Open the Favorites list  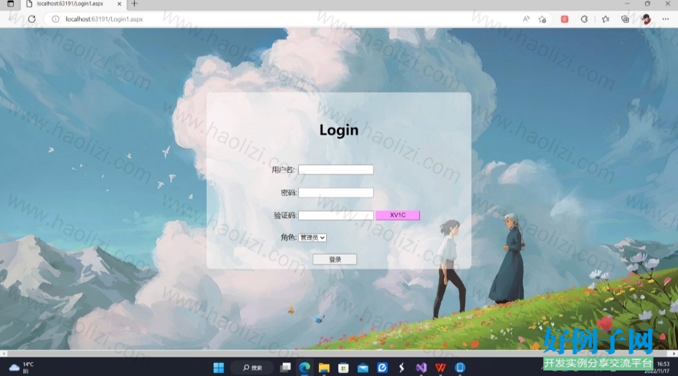[606, 19]
